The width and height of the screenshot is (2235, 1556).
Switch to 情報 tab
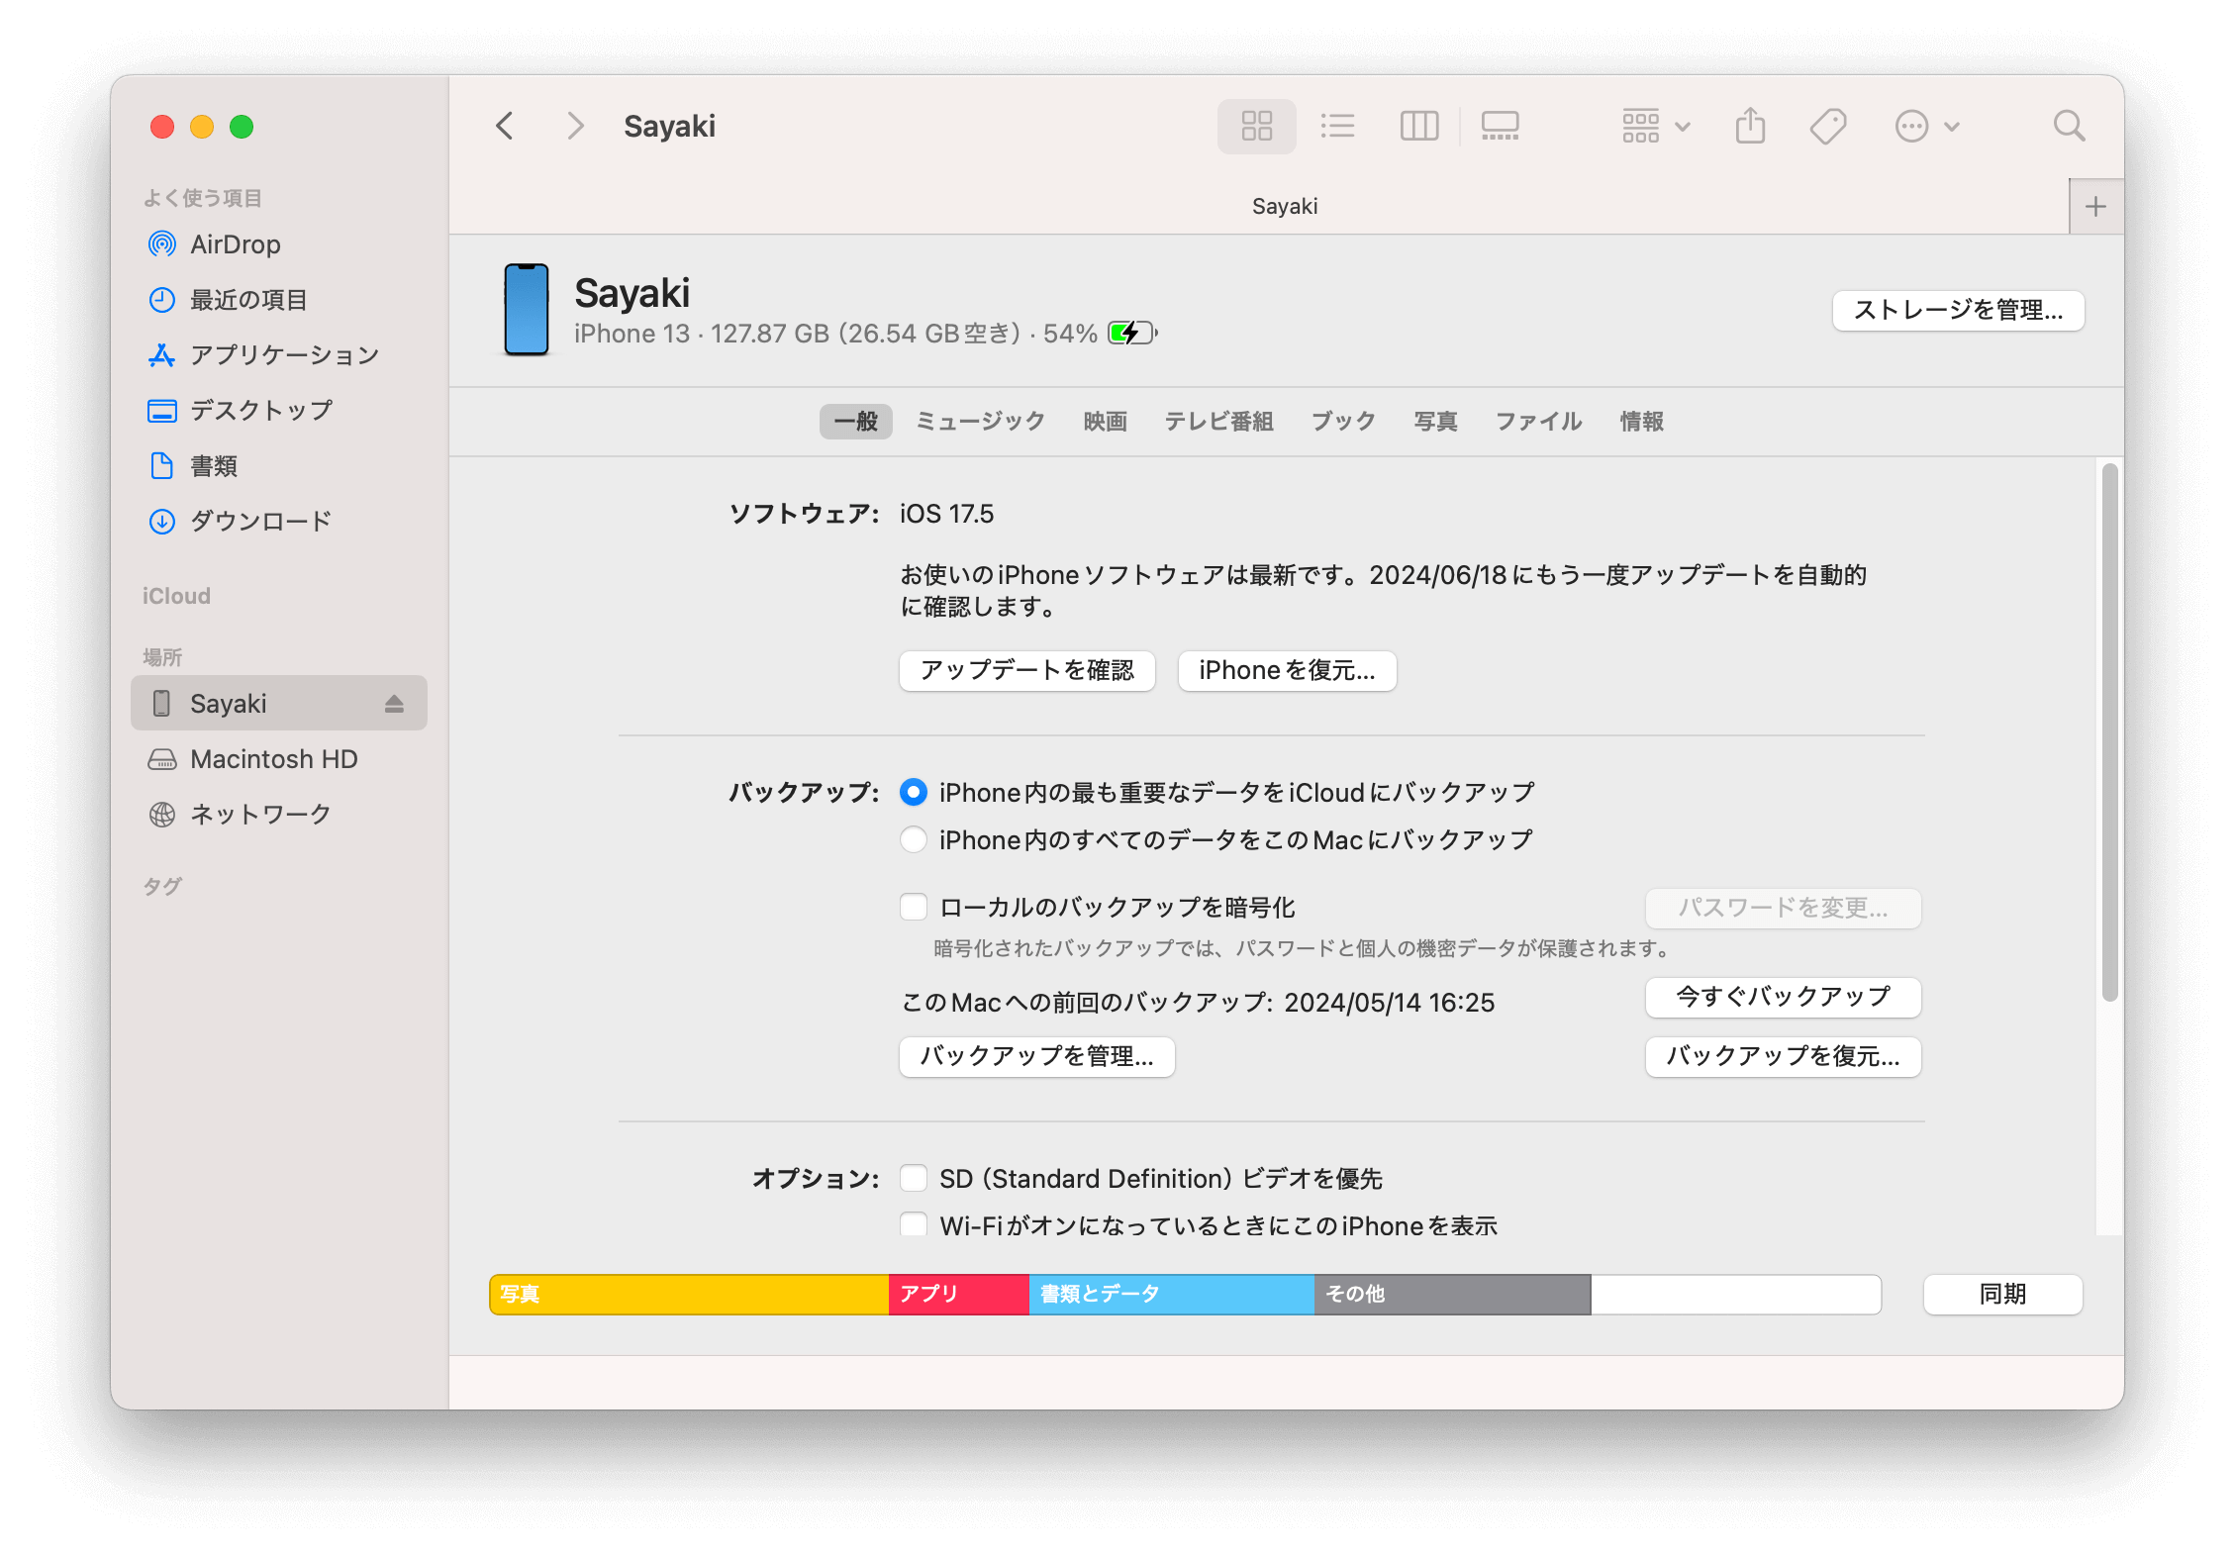pyautogui.click(x=1641, y=422)
